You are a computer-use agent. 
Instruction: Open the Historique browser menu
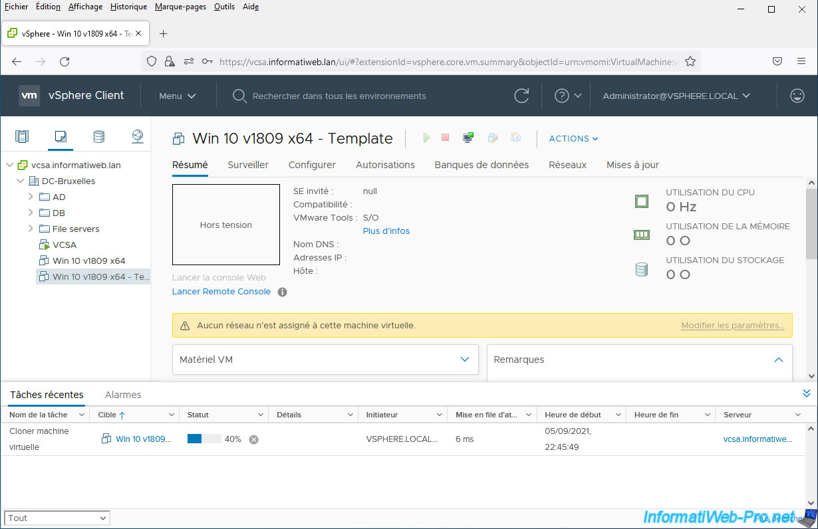129,7
